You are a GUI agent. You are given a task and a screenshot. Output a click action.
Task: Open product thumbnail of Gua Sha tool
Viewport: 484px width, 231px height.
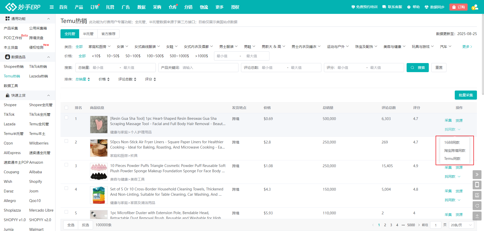(99, 125)
